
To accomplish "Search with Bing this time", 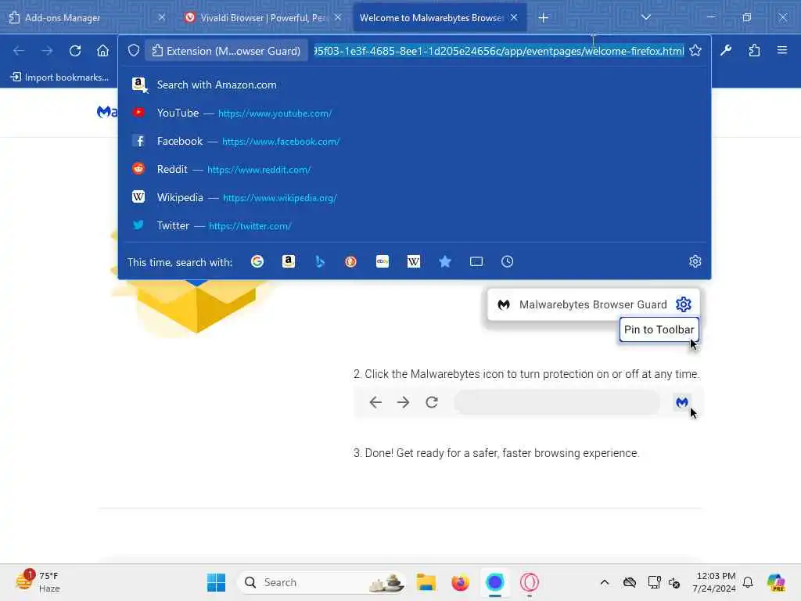I will (x=320, y=261).
